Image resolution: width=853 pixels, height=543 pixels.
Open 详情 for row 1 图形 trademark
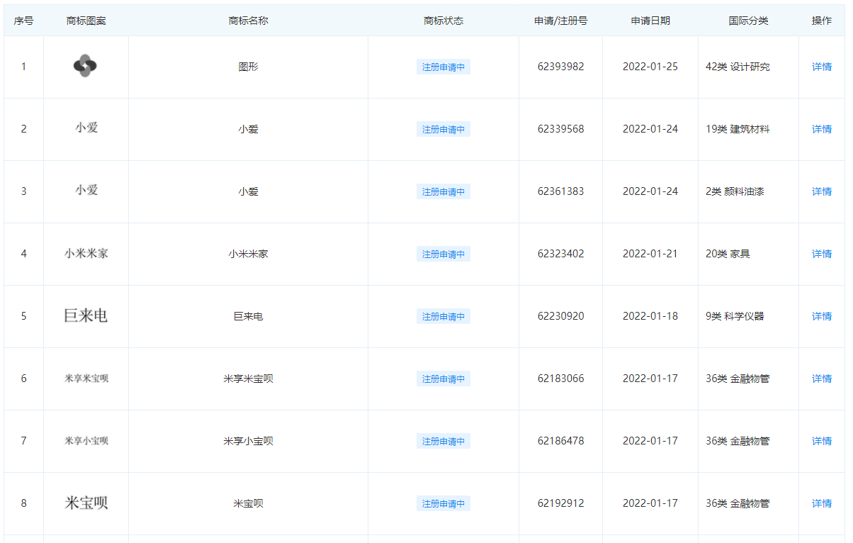click(x=822, y=67)
